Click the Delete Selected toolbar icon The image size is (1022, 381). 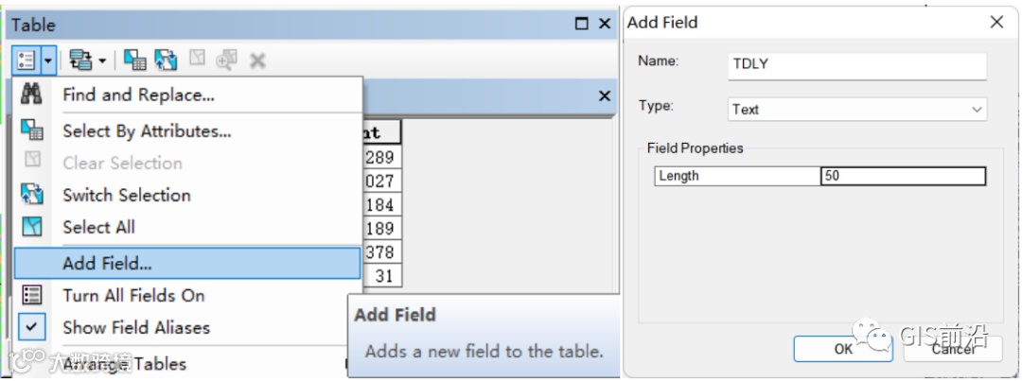point(256,61)
